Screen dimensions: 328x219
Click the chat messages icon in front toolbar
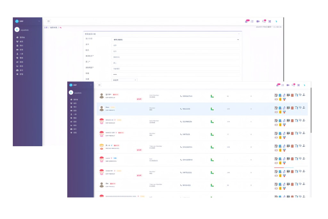293,85
